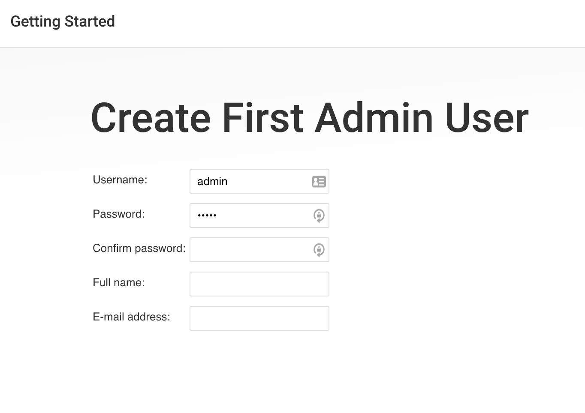
Task: Click the Password label text
Action: (x=119, y=214)
